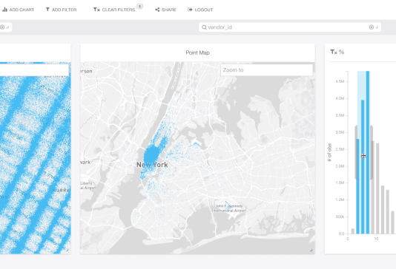Click the Point Map chart title
396x269 pixels.
click(x=197, y=52)
